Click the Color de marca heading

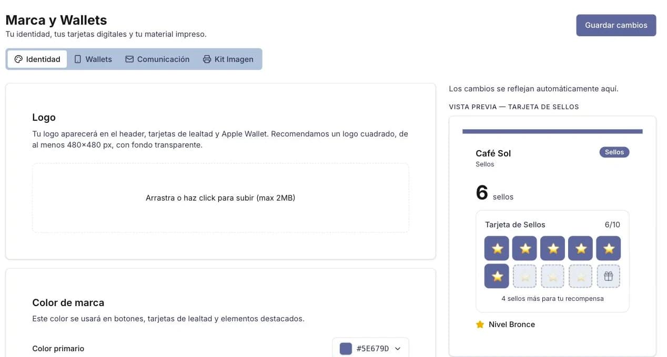[68, 302]
